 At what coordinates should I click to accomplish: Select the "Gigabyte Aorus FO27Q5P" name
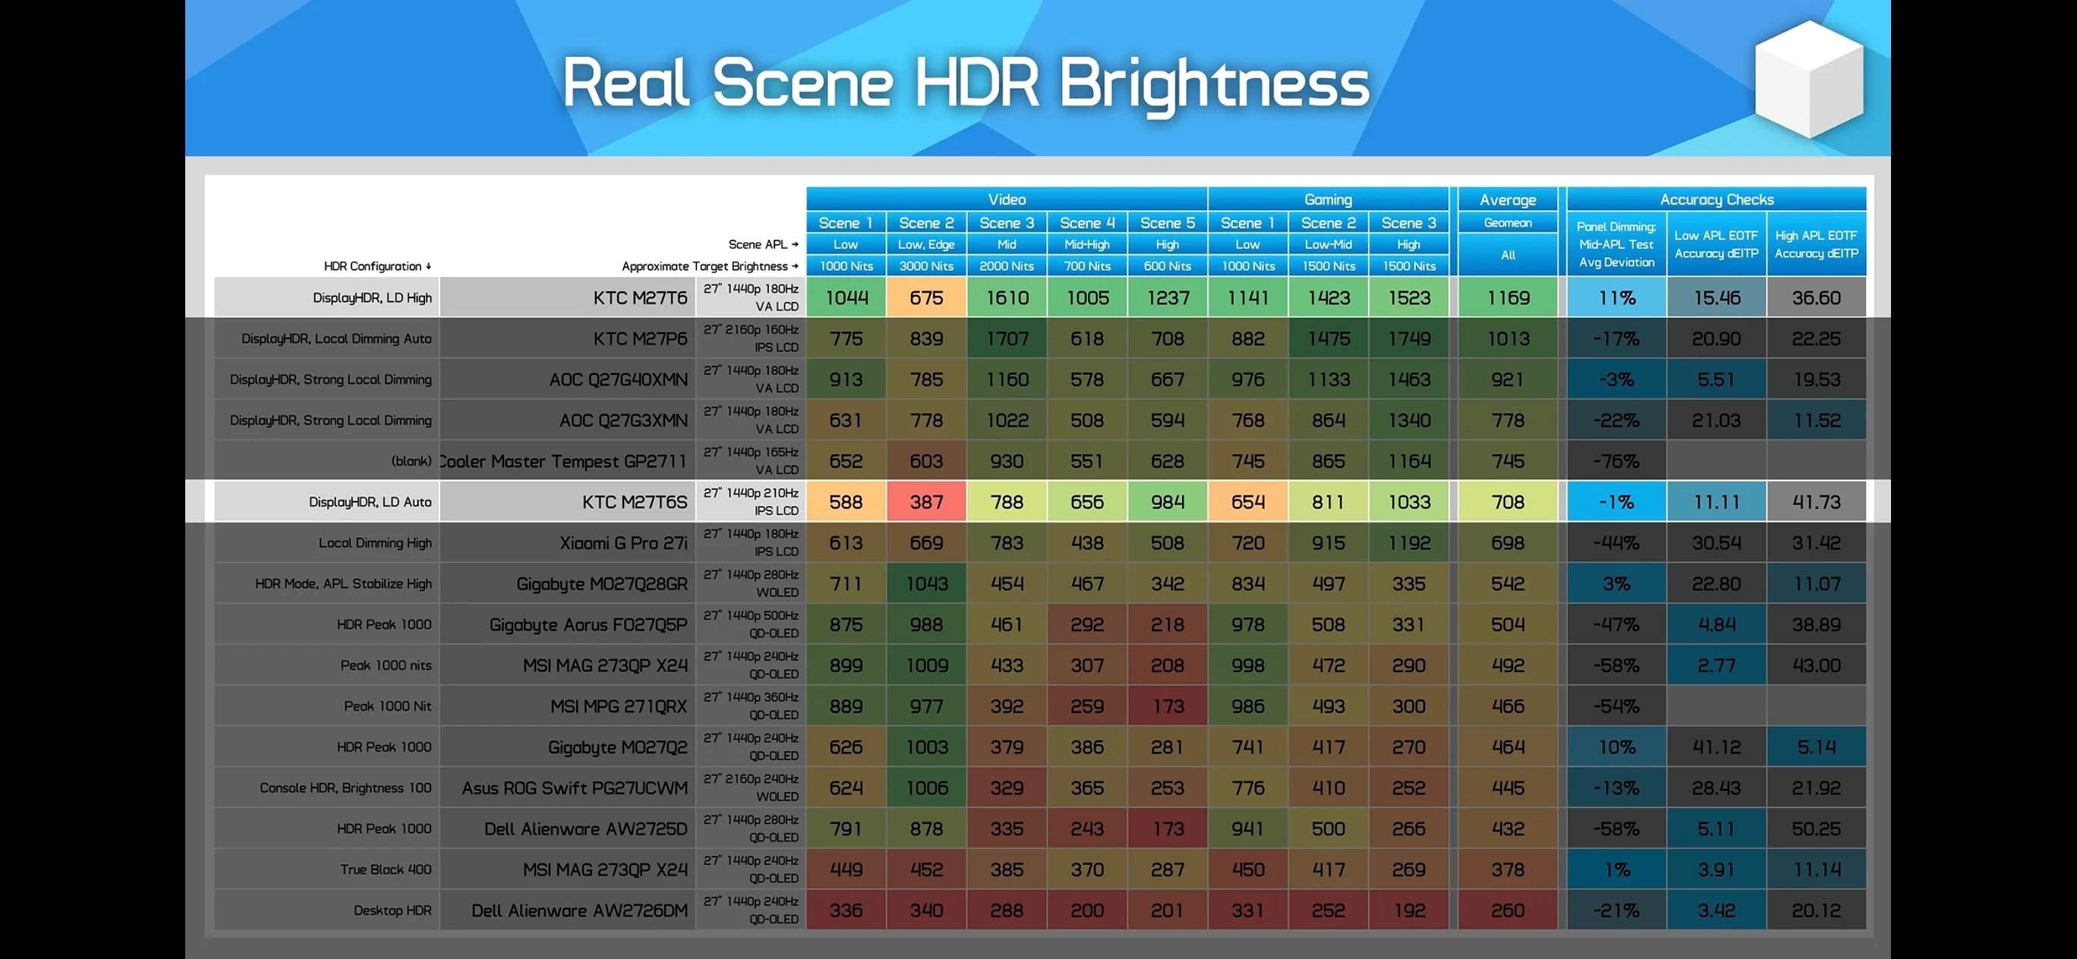(x=588, y=624)
